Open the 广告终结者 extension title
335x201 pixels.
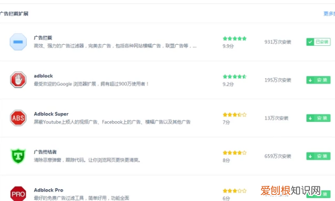click(x=45, y=152)
